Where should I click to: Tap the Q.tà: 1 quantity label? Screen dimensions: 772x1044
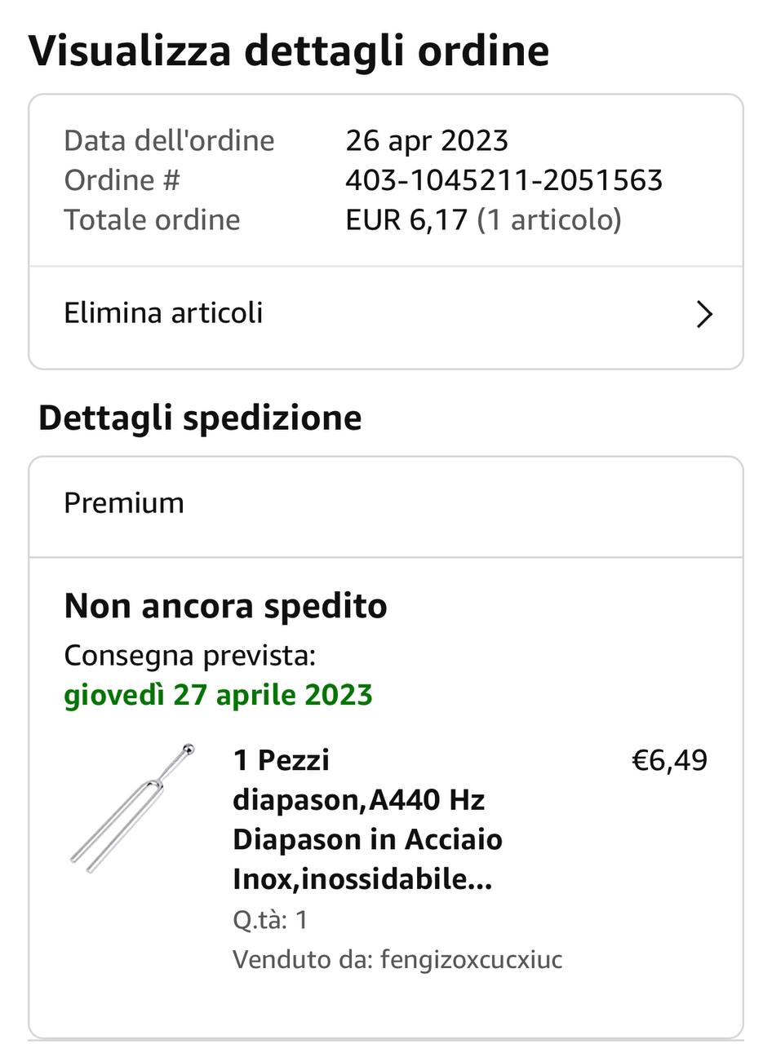coord(270,920)
